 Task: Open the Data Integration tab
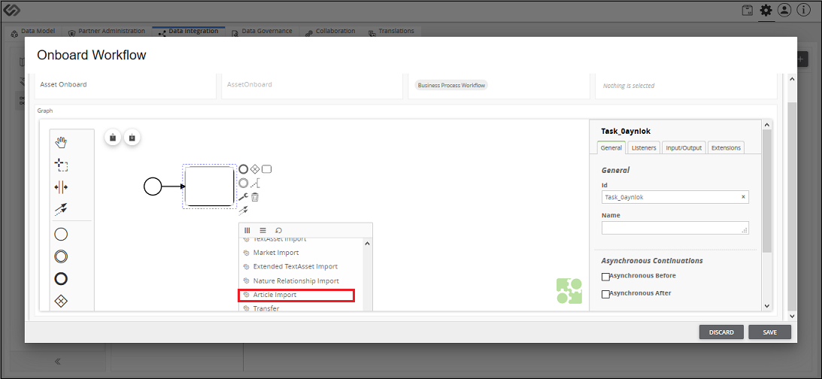(189, 32)
